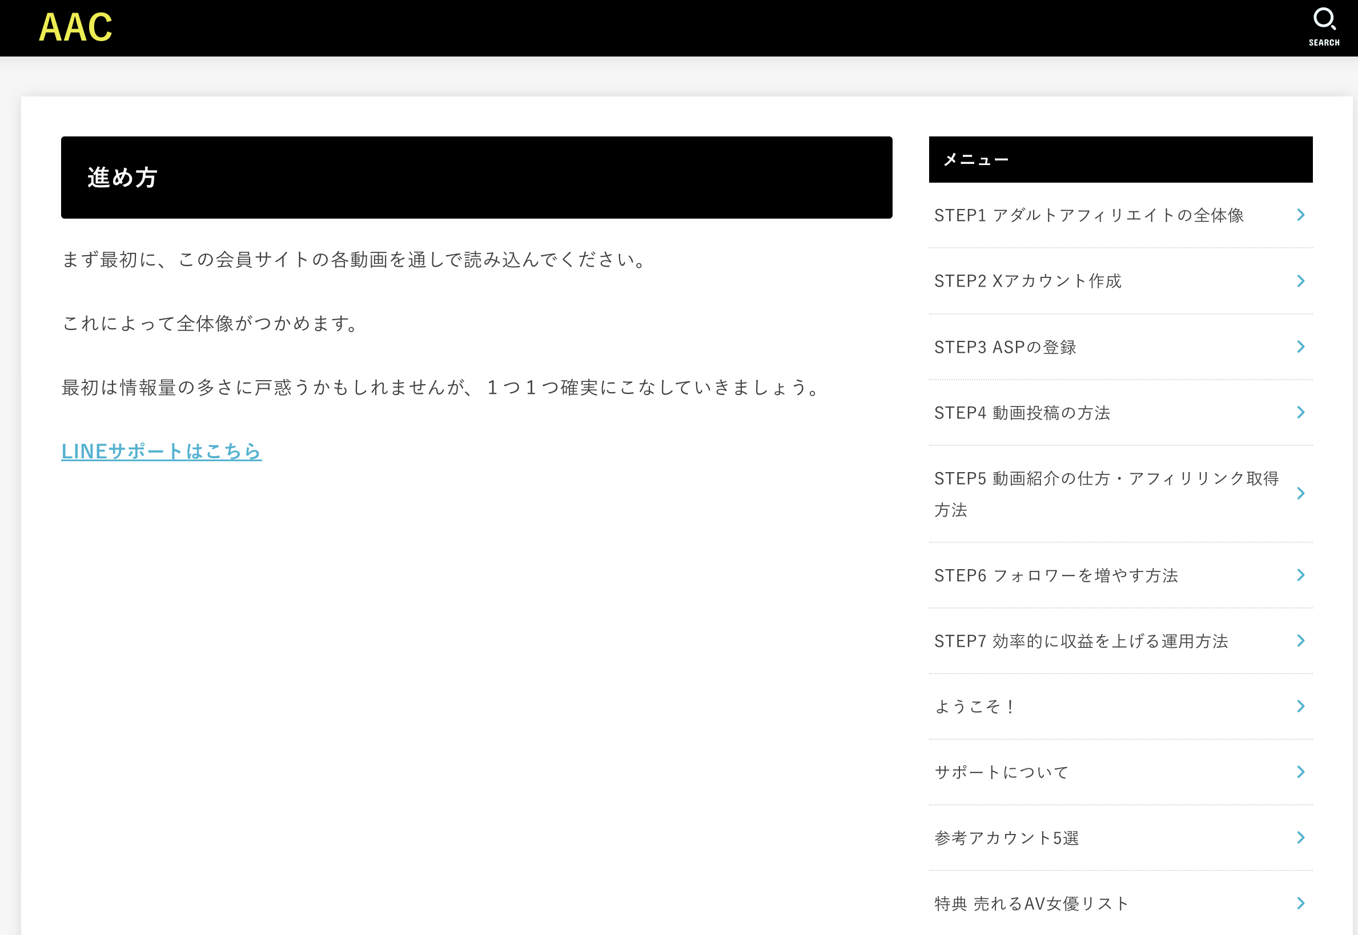Click chevron arrow beside 参考アカウント5選
Image resolution: width=1358 pixels, height=935 pixels.
pos(1300,838)
